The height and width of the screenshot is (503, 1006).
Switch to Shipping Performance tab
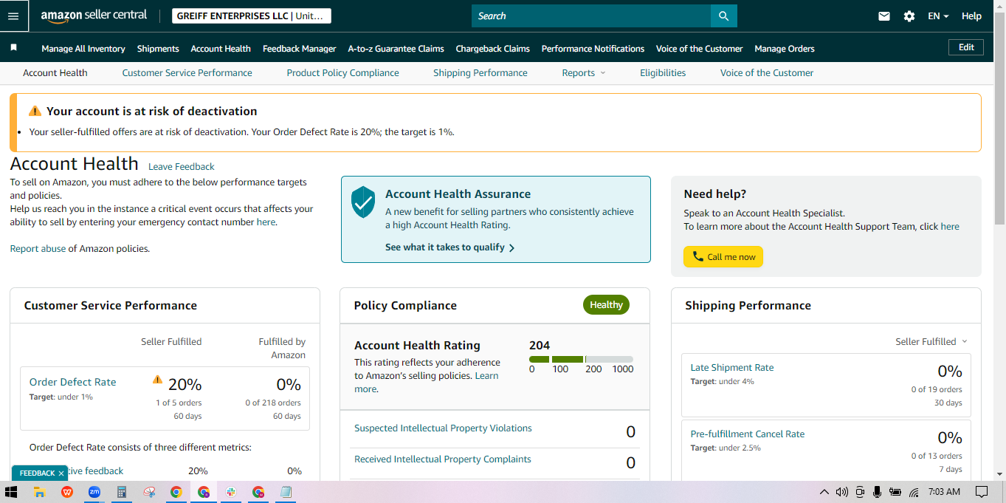[480, 72]
